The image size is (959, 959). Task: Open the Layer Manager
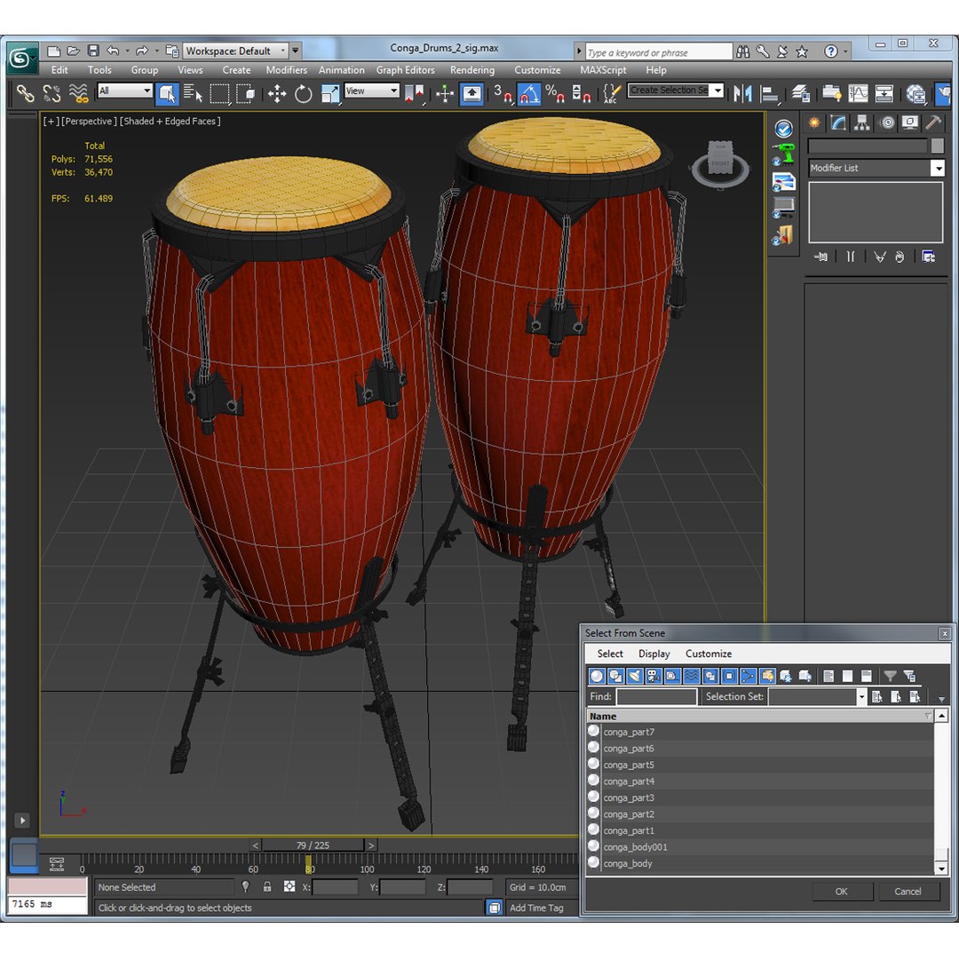pos(801,93)
